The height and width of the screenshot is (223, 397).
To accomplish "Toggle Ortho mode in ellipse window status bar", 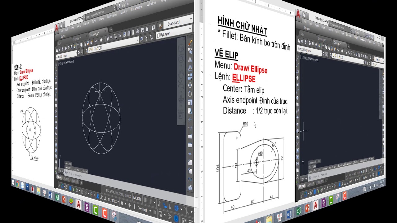I will point(171,207).
